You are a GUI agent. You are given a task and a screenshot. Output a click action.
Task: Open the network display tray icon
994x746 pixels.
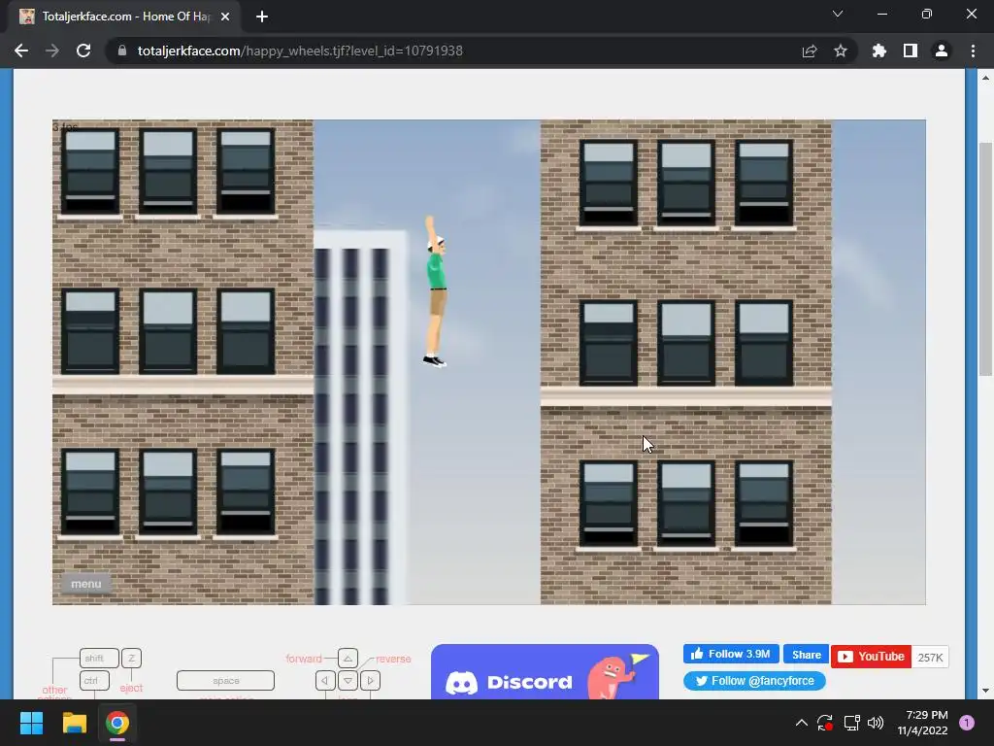point(851,723)
